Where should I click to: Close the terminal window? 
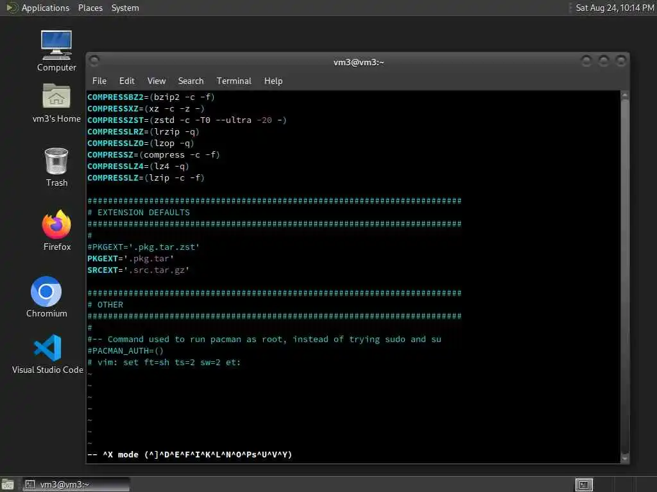pyautogui.click(x=621, y=61)
